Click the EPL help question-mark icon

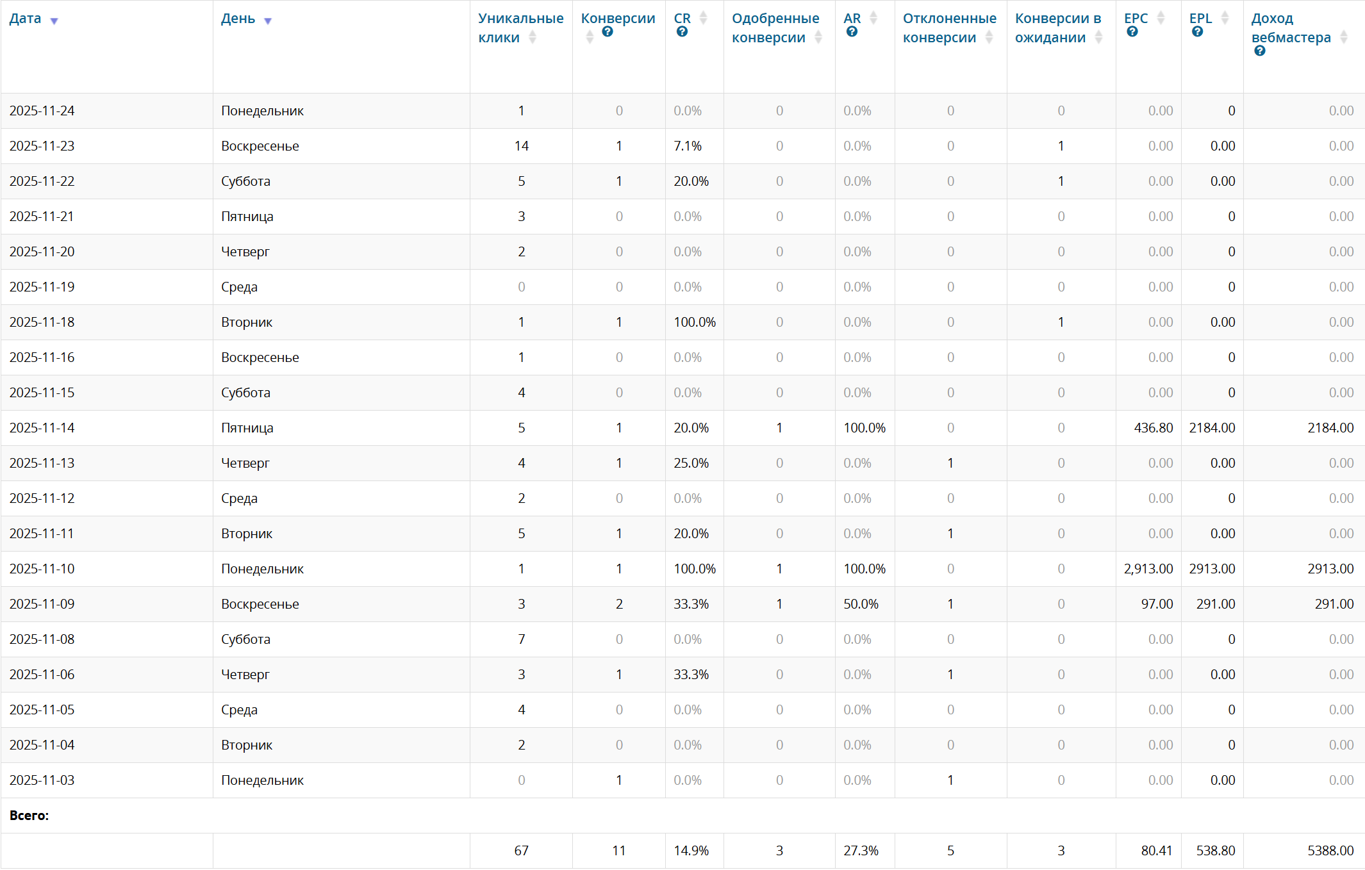pos(1197,32)
